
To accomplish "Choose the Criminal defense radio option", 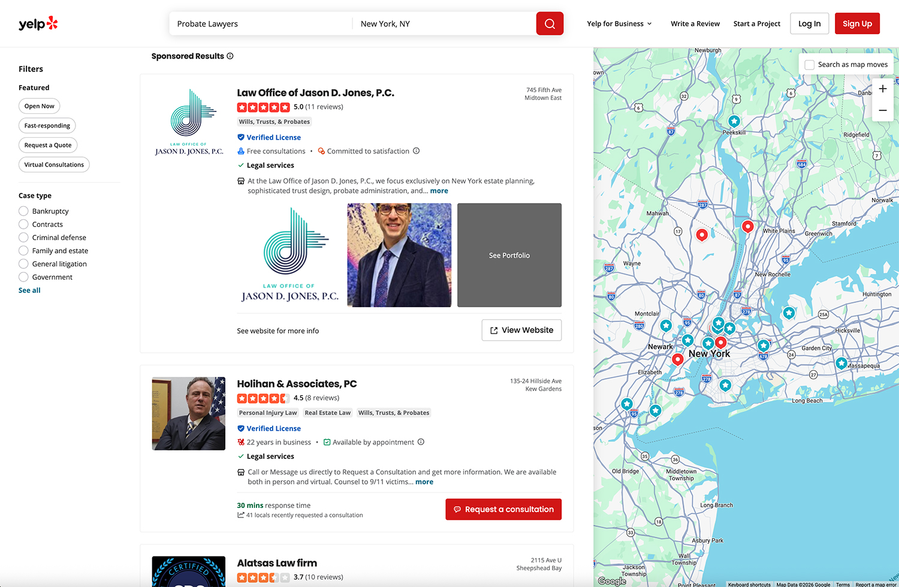I will pos(24,237).
